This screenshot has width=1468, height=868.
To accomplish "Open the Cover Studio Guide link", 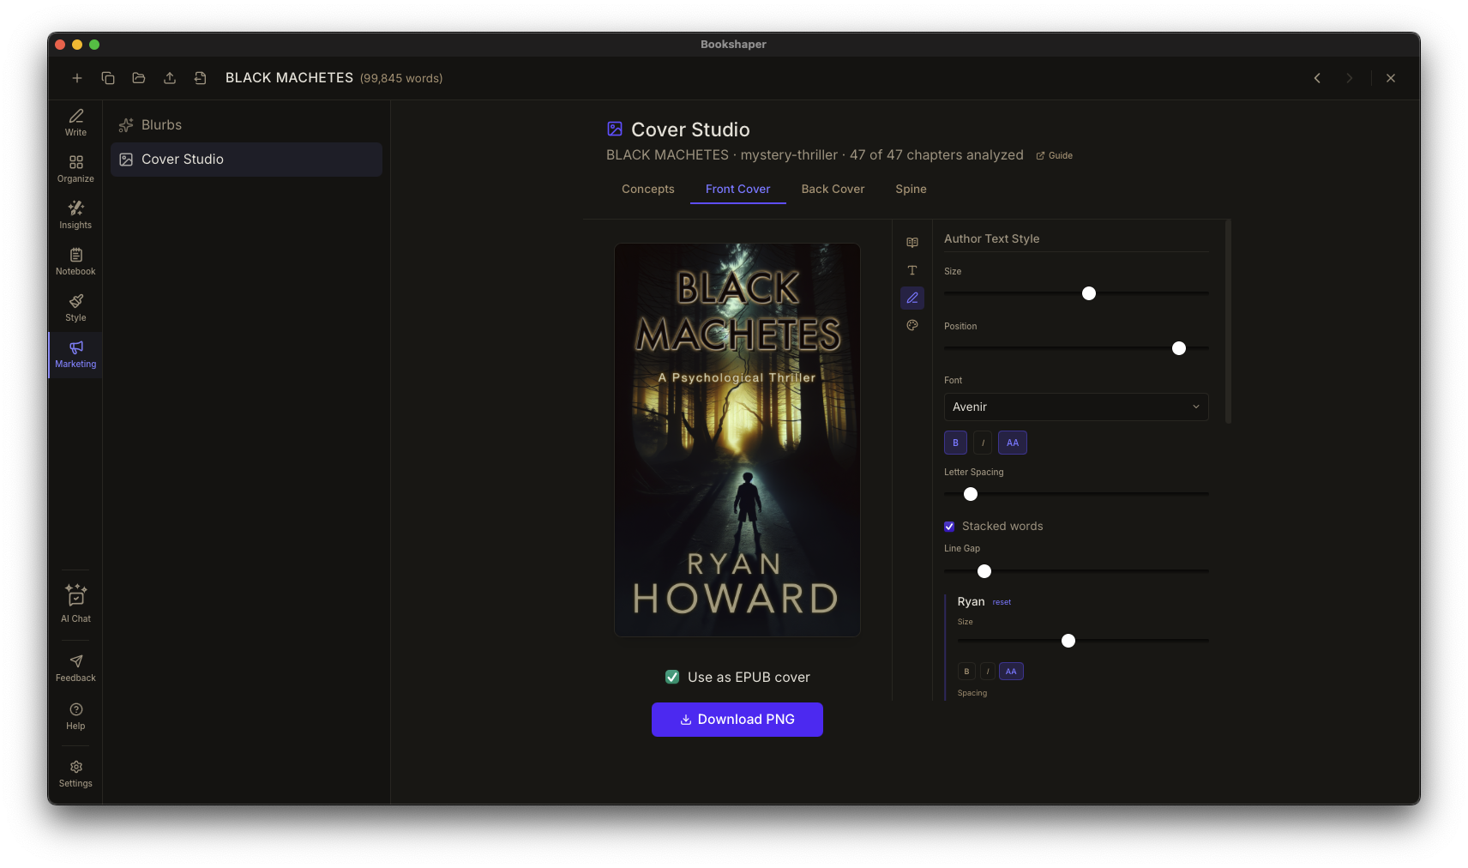I will 1054,155.
